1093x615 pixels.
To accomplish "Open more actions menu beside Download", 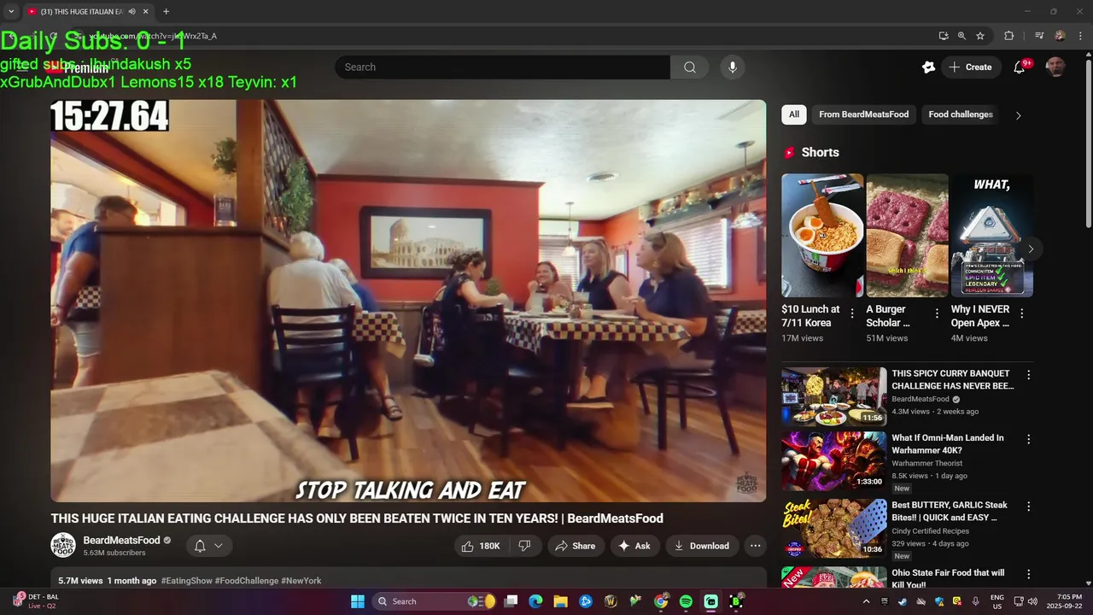I will click(x=755, y=546).
